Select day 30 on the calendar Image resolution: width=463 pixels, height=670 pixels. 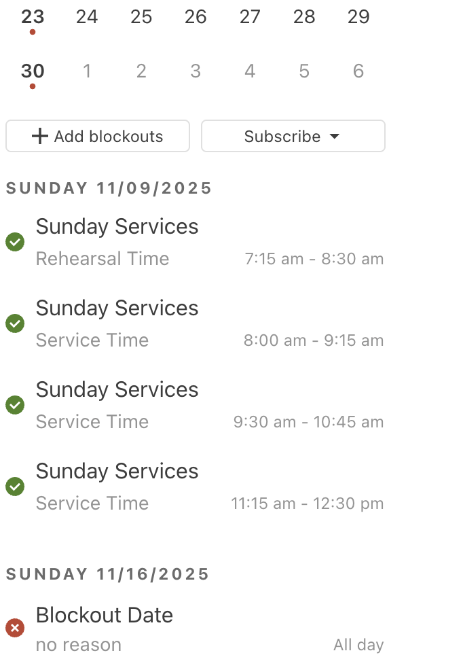click(33, 71)
